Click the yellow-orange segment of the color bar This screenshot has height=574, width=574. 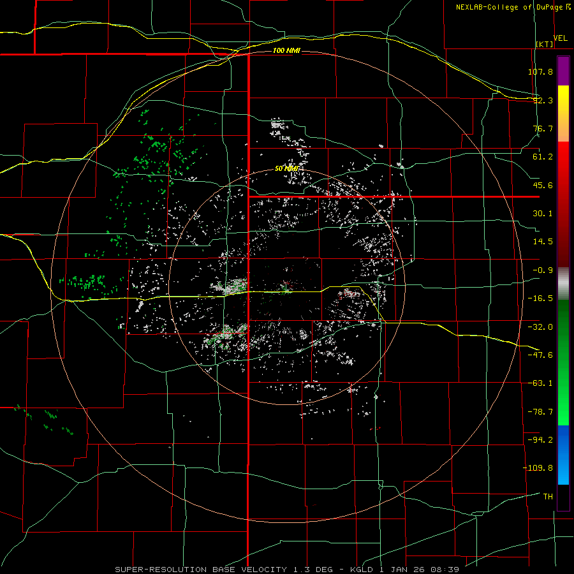pyautogui.click(x=563, y=114)
